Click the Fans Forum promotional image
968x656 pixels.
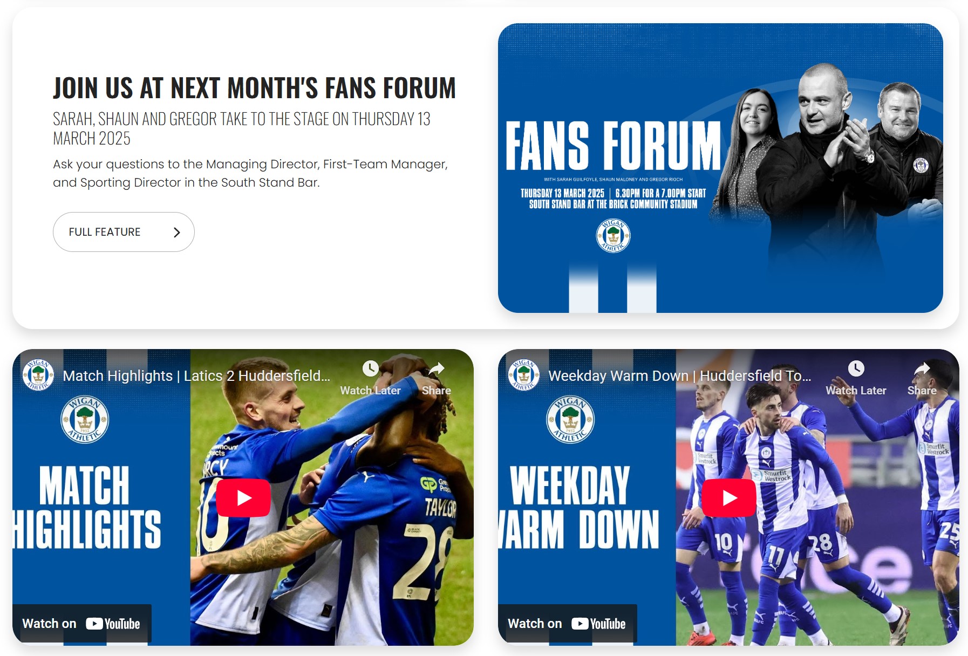coord(720,168)
